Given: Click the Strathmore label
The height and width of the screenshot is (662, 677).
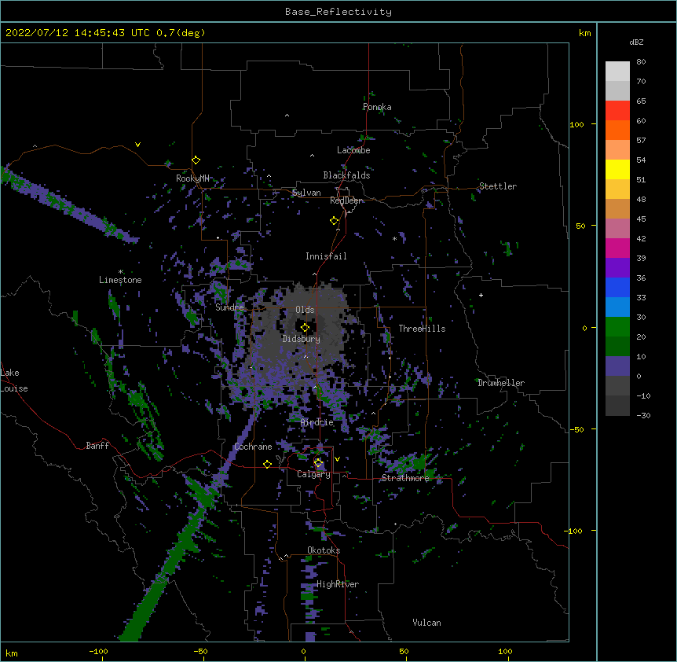Looking at the screenshot, I should (x=405, y=478).
